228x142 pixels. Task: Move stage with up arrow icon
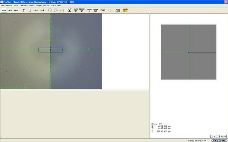tap(24, 10)
